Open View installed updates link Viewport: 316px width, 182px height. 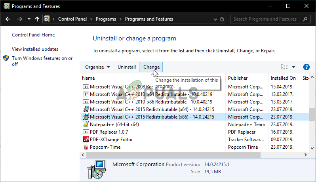[x=35, y=49]
